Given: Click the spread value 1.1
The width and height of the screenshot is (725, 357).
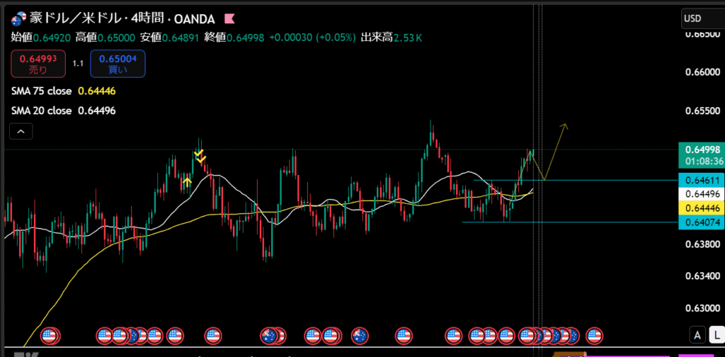Looking at the screenshot, I should [x=78, y=64].
